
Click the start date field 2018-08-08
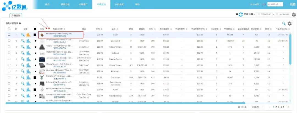(x=265, y=14)
